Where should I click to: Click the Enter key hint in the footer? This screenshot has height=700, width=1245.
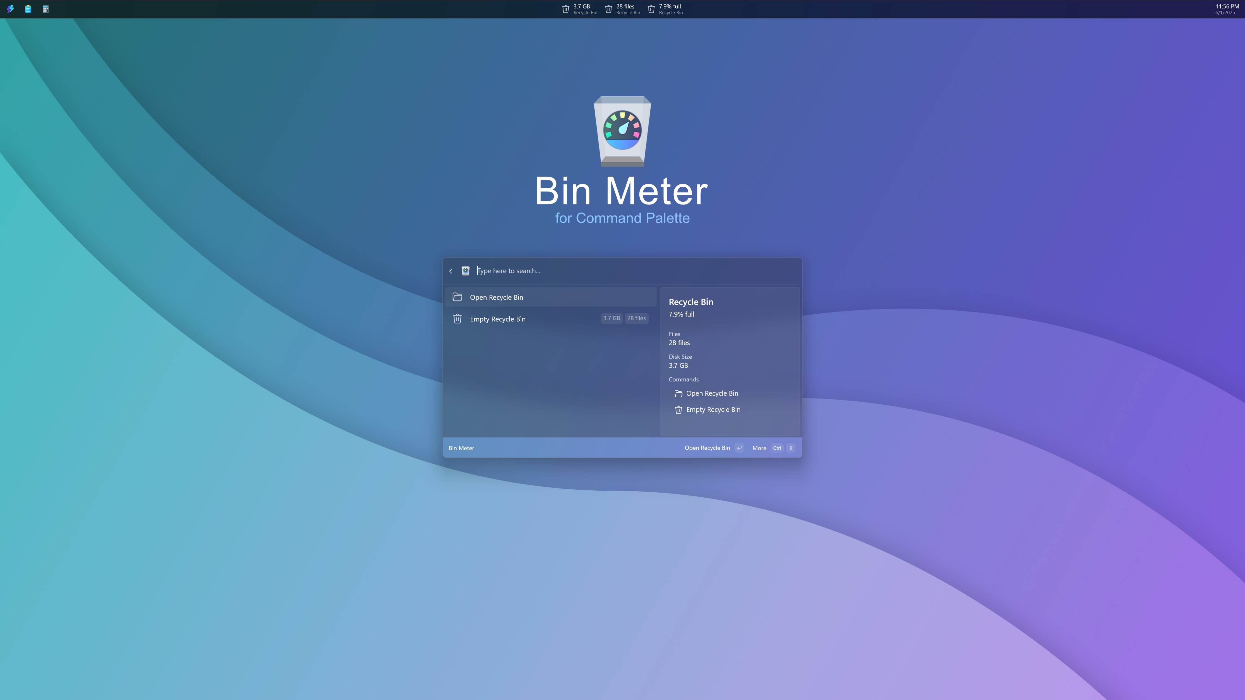pyautogui.click(x=739, y=448)
